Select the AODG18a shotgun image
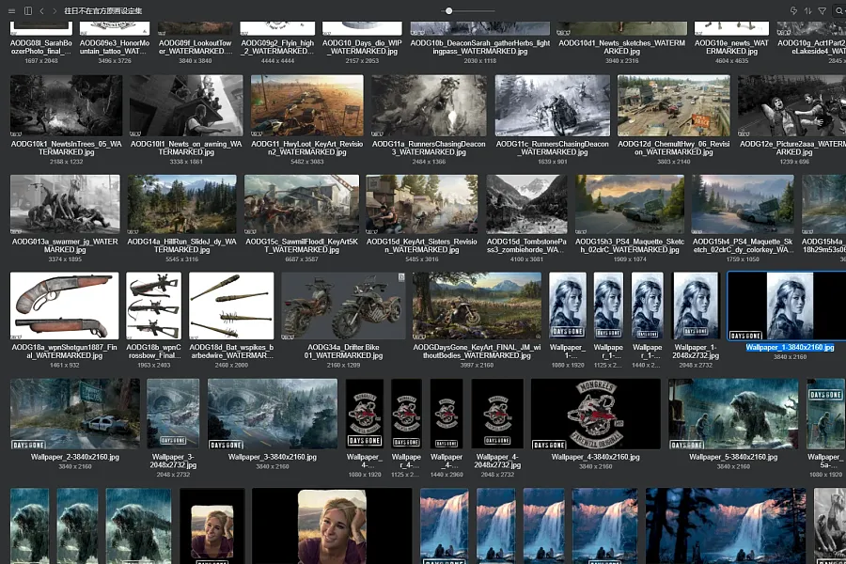 pos(65,305)
